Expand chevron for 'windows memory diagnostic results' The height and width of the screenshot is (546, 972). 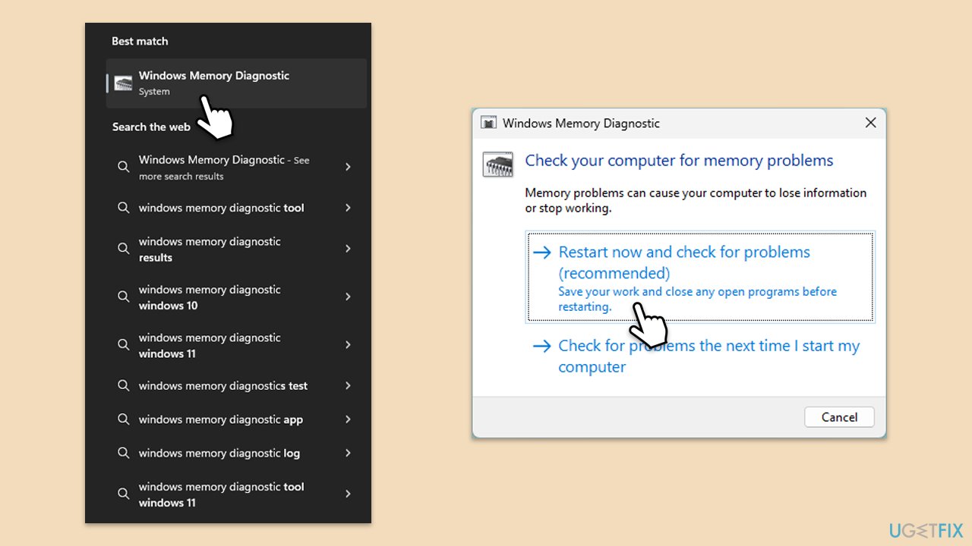(x=348, y=249)
